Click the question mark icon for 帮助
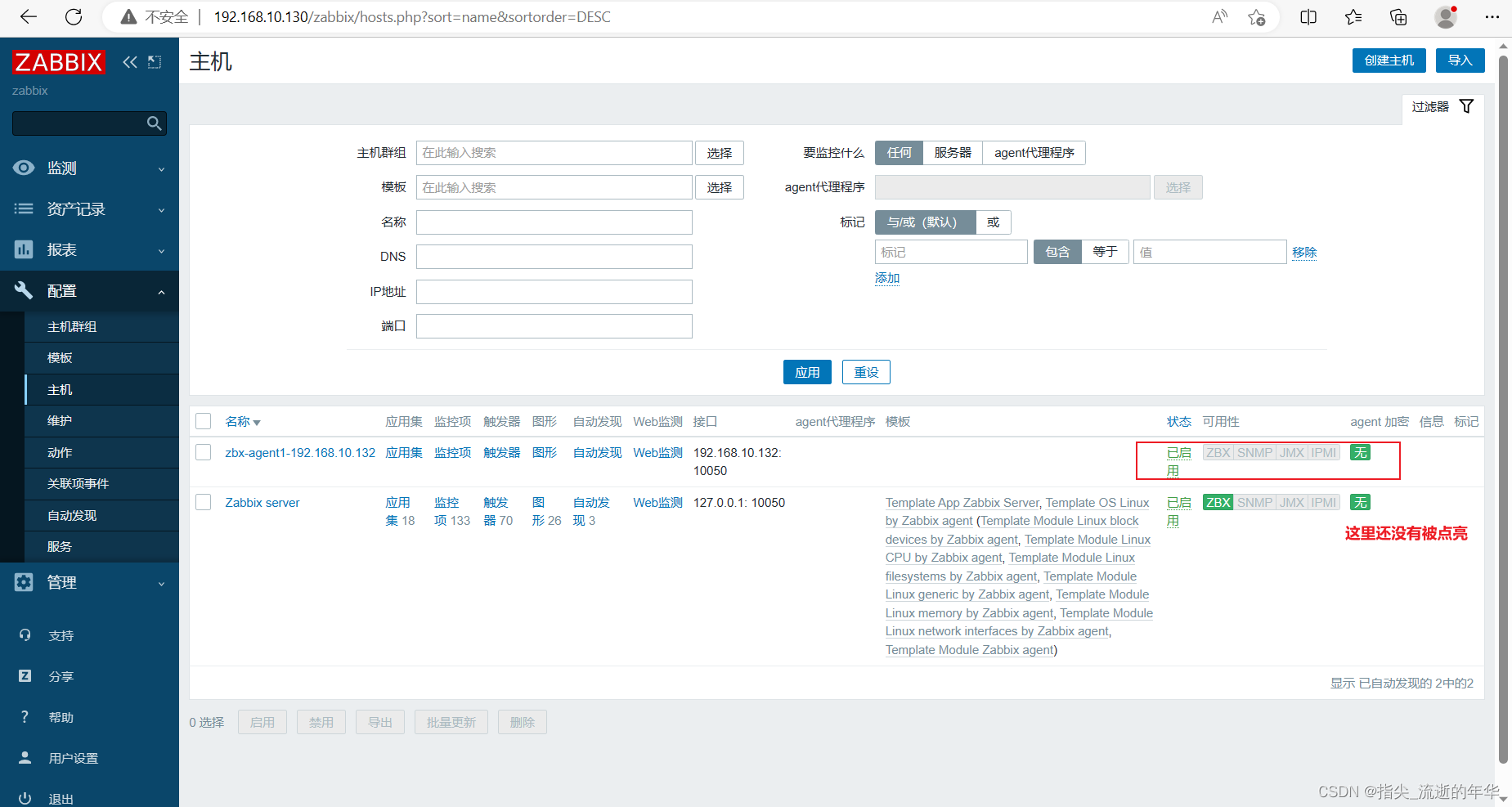The width and height of the screenshot is (1512, 807). (25, 717)
